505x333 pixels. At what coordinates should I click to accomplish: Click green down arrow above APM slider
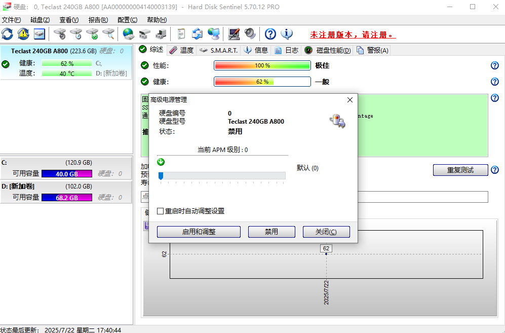161,162
